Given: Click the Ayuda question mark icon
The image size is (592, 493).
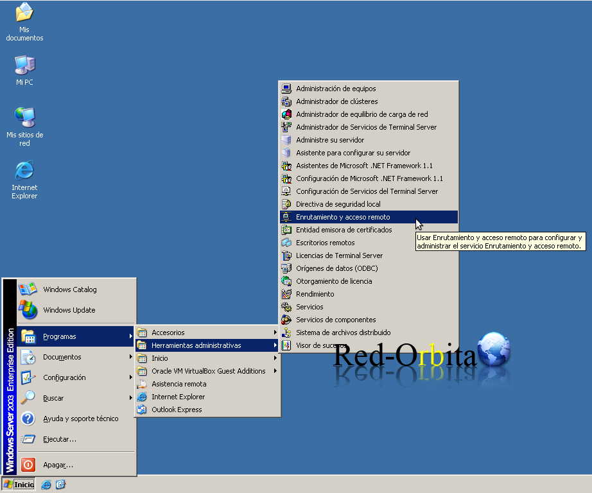Looking at the screenshot, I should point(28,419).
